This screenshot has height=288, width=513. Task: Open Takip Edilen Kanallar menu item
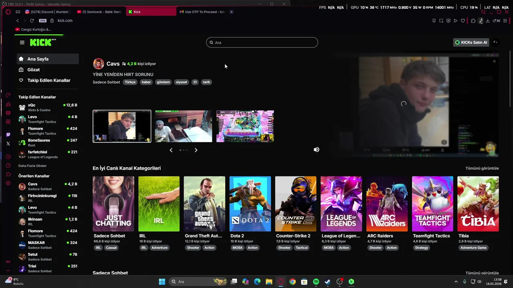tap(48, 80)
